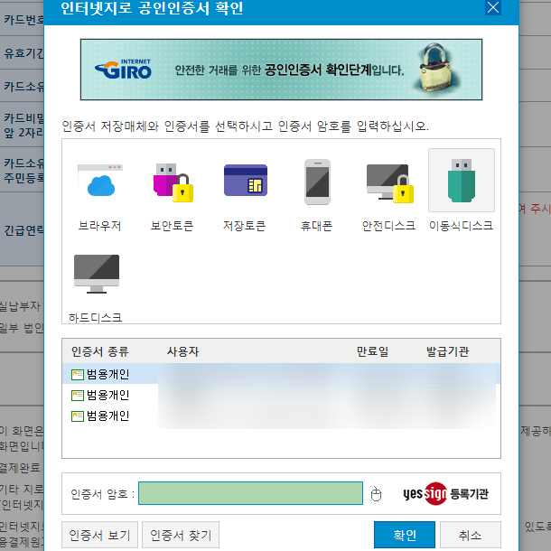Pick the 휴대폰 phone icon
The image size is (551, 551).
(317, 182)
